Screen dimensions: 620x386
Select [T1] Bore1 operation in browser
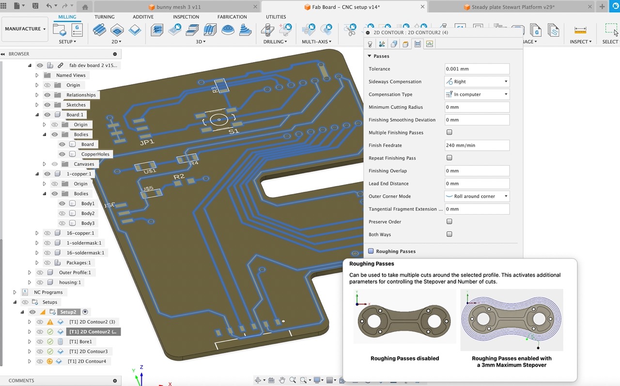pyautogui.click(x=80, y=341)
